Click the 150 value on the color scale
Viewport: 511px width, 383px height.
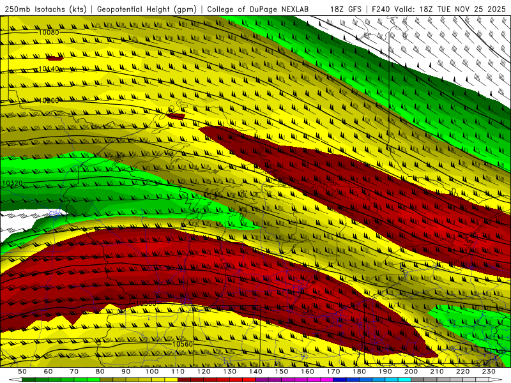(x=282, y=372)
